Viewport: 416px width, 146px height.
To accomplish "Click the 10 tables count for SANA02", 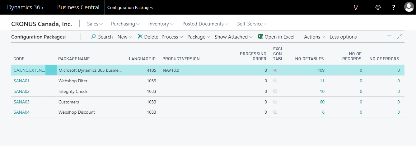I will tap(322, 91).
